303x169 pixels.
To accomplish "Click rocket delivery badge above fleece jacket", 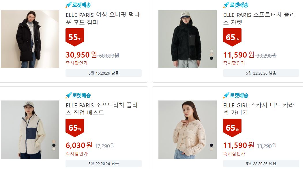I will (x=235, y=5).
